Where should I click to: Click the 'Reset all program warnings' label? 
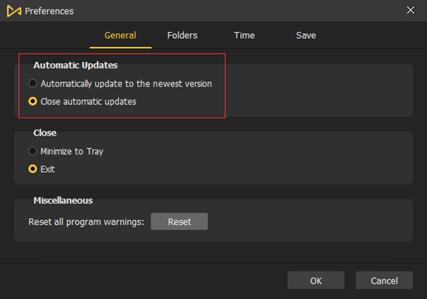click(86, 222)
